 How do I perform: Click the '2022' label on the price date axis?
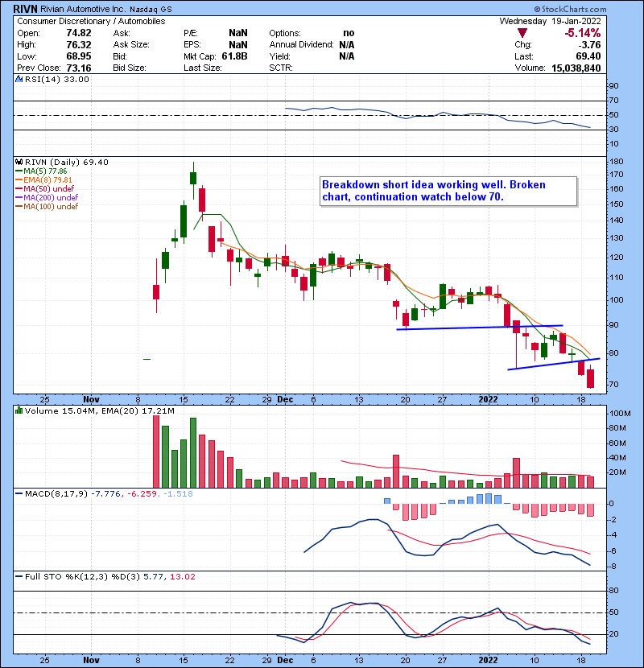(488, 400)
